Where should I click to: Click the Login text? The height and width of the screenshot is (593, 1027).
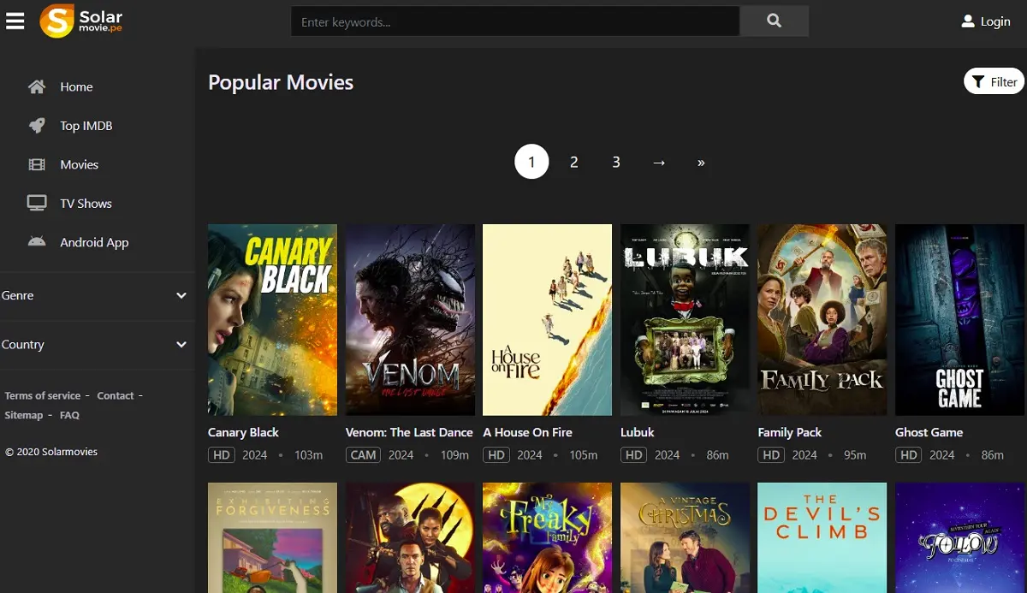995,21
